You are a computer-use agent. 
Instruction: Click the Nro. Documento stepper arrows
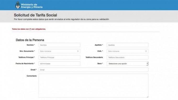tap(78, 51)
